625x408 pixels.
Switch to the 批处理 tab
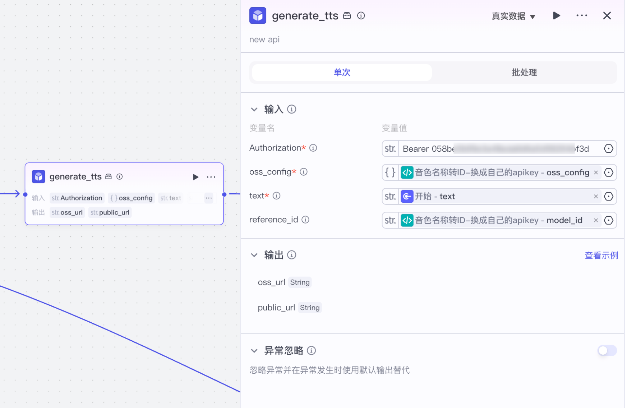click(524, 73)
